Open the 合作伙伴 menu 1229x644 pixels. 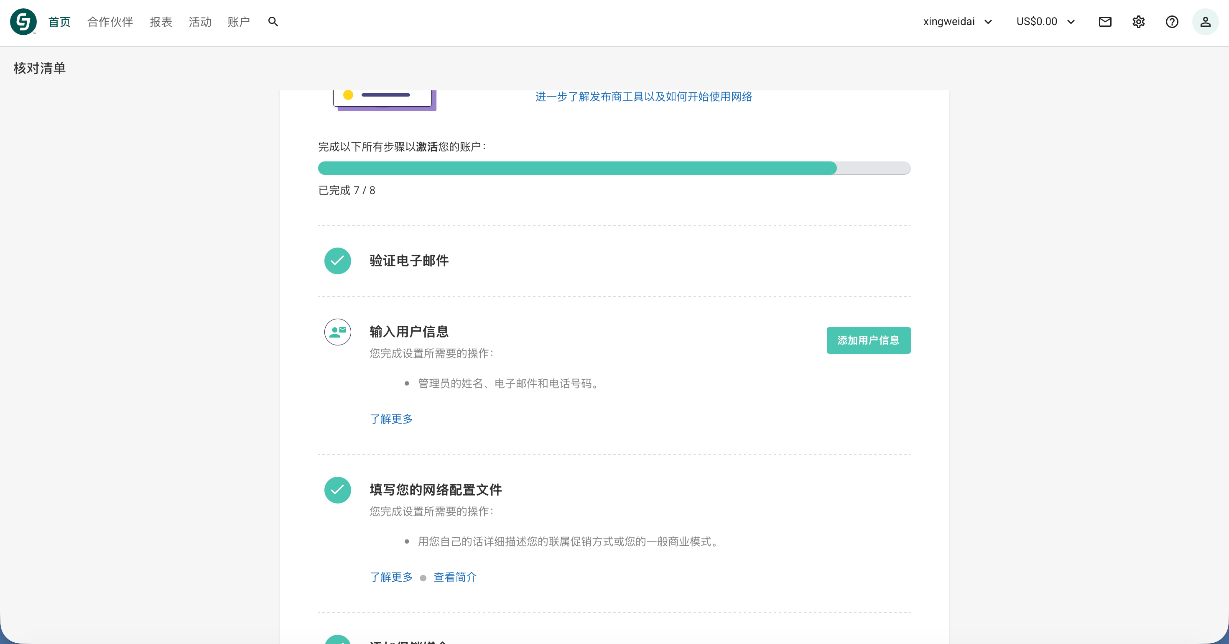coord(110,22)
